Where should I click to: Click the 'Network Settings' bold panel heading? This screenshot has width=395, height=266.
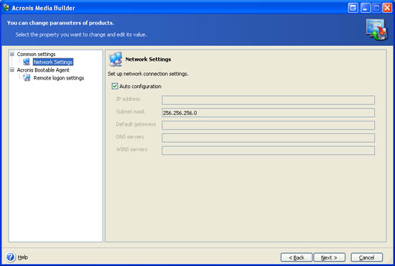pos(148,60)
